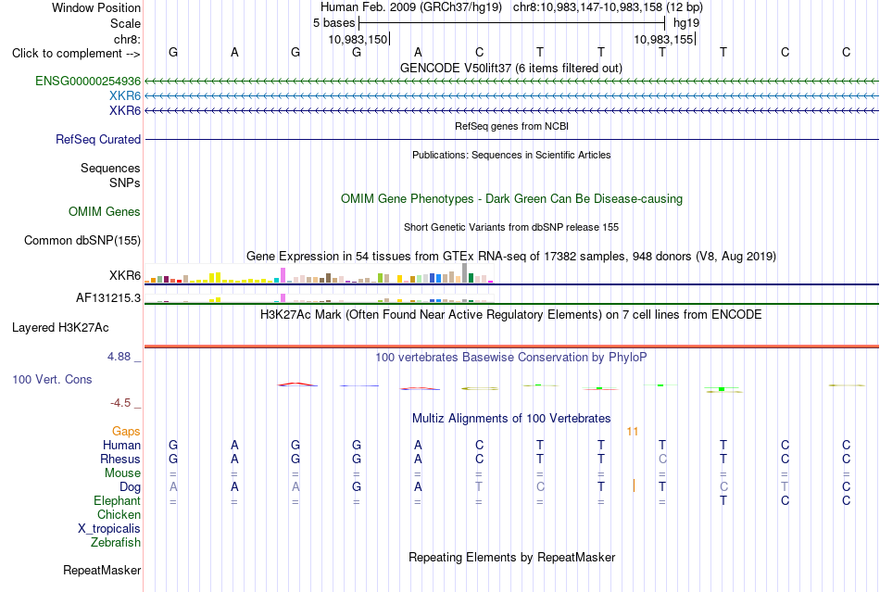Click the 10,983,155 position tick label
This screenshot has width=880, height=592.
[x=663, y=39]
